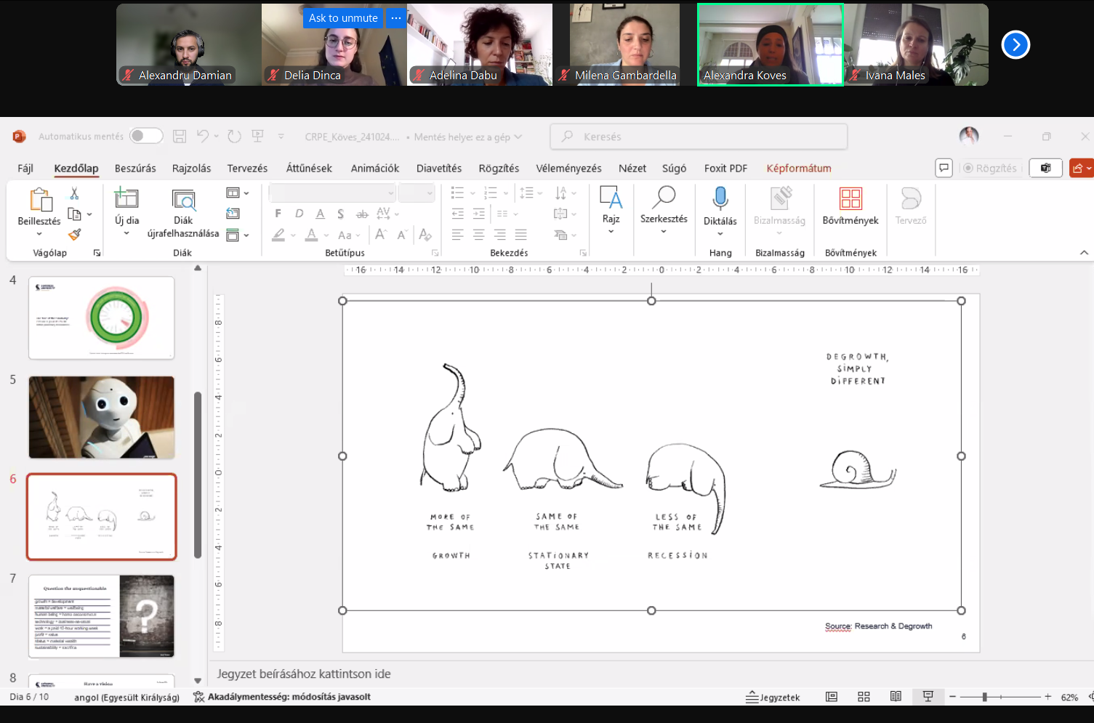The width and height of the screenshot is (1094, 723).
Task: Open the Beszúrás ribbon tab
Action: (135, 168)
